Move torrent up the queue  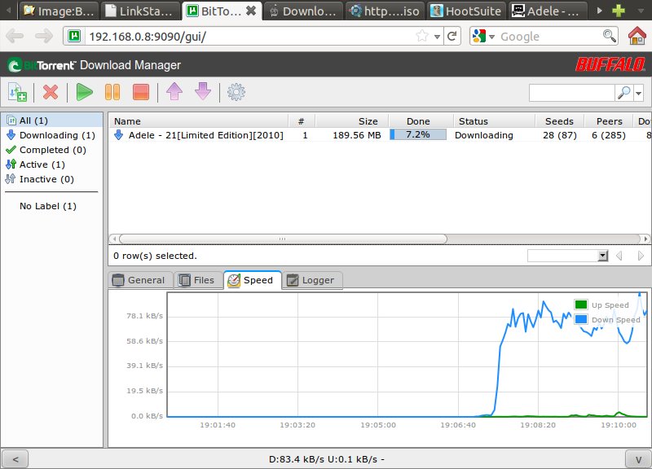pos(174,92)
